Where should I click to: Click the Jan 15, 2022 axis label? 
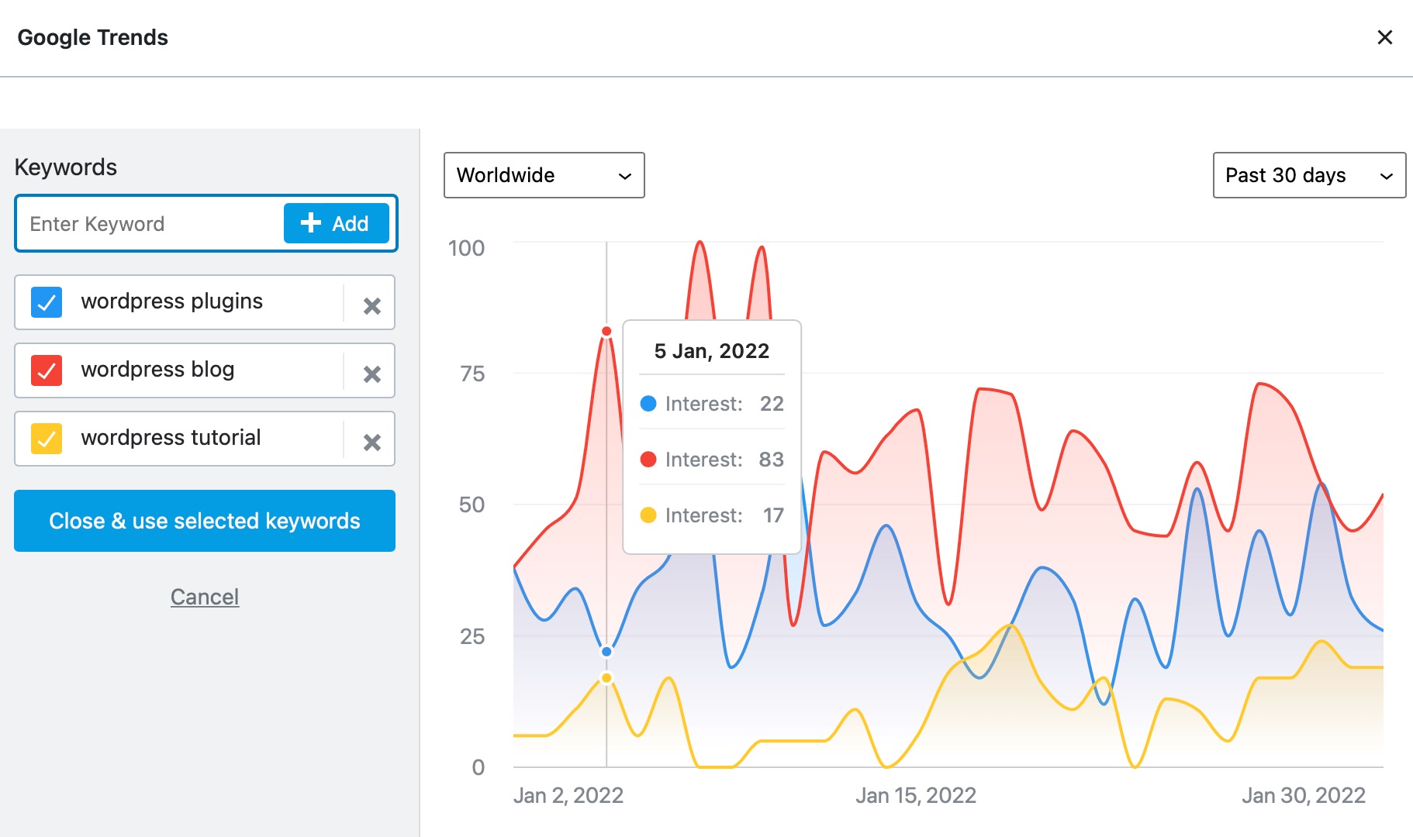click(x=916, y=795)
